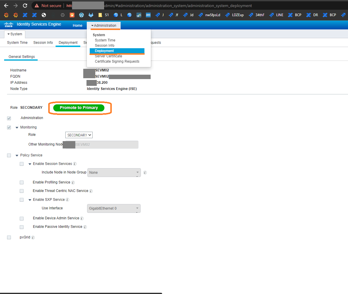
Task: Open info tooltip for Threat Centric NAC Service
Action: [91, 191]
